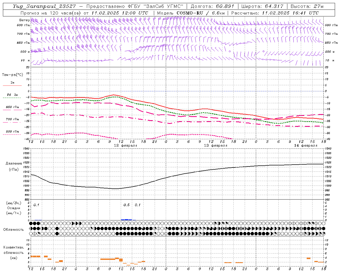Click the blue precipitation bar on the chart
The width and height of the screenshot is (339, 271).
127,219
